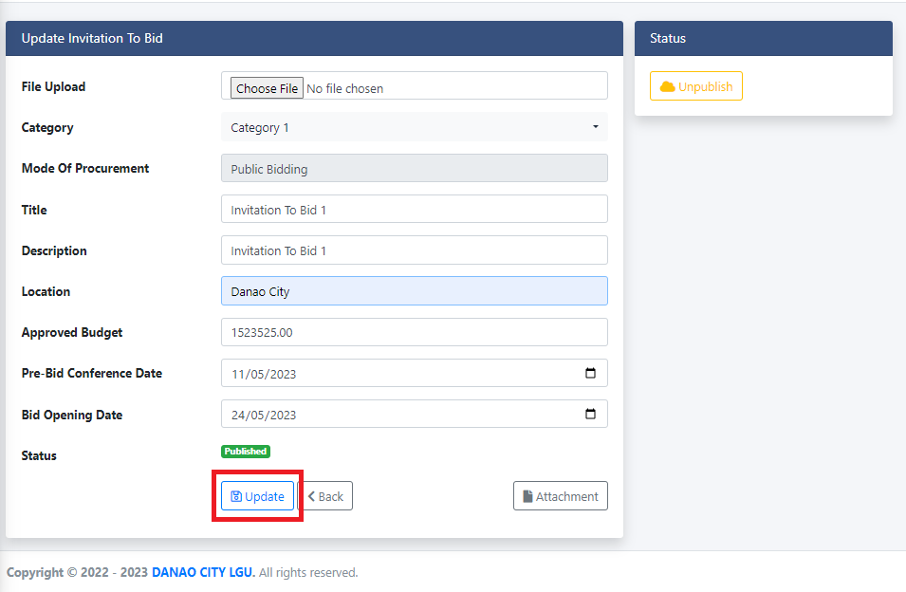Click the disabled Mode Of Procurement field
The width and height of the screenshot is (906, 592).
pyautogui.click(x=415, y=168)
